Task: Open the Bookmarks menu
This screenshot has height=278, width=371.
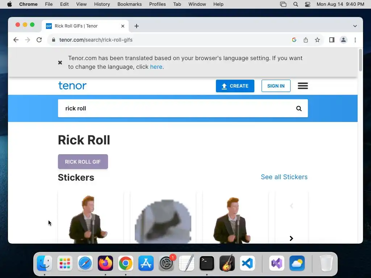Action: pos(129,4)
